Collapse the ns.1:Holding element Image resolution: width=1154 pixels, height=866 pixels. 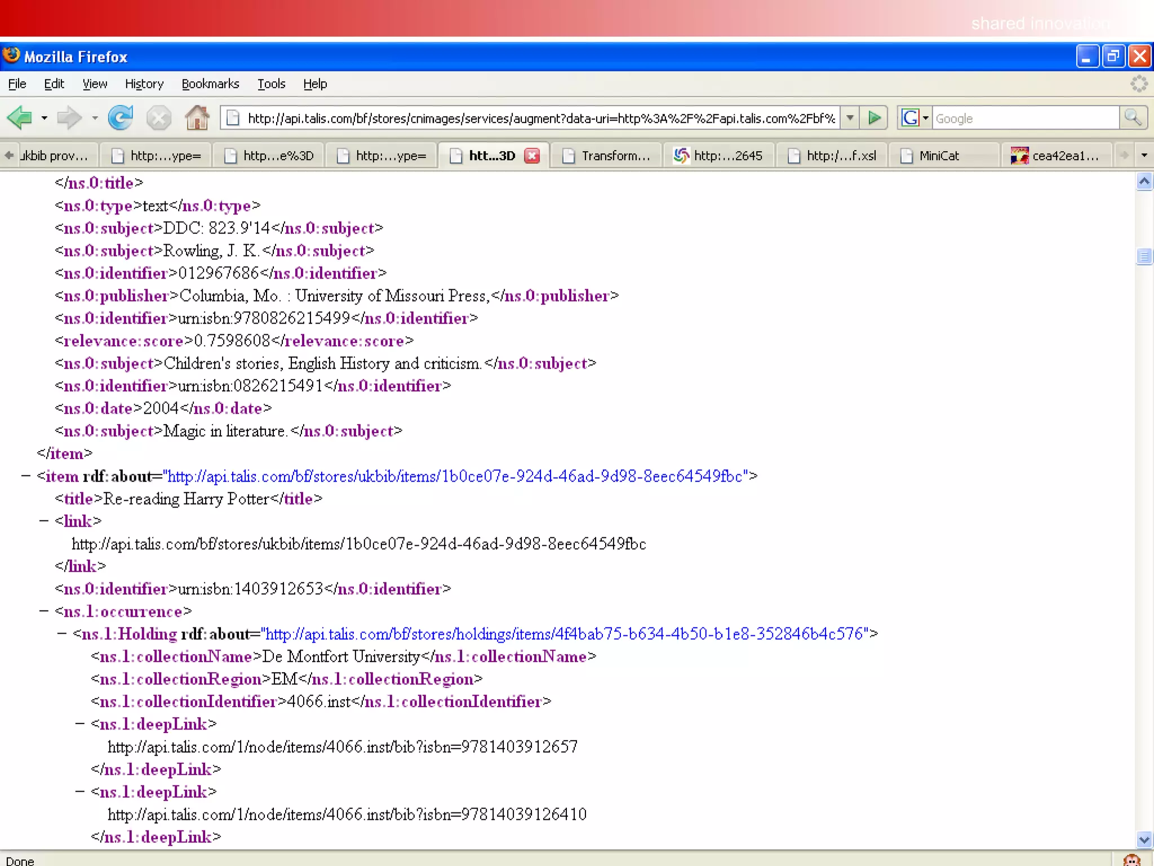62,634
